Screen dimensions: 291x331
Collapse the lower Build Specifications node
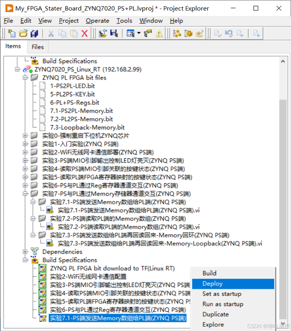(25, 260)
